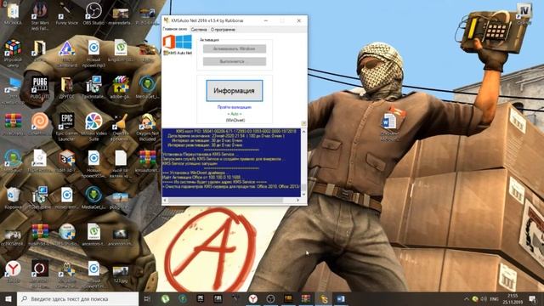Click the Выполняется button
Image resolution: width=544 pixels, height=306 pixels.
235,61
